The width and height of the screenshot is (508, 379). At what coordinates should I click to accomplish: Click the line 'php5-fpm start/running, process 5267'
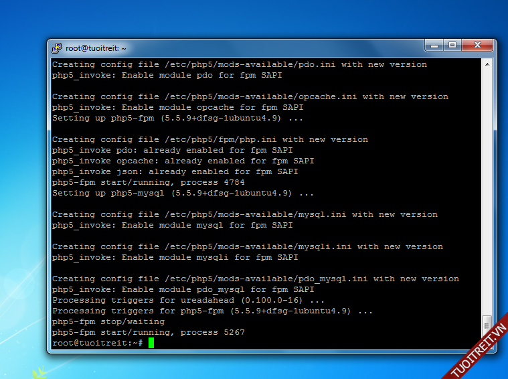click(x=148, y=332)
